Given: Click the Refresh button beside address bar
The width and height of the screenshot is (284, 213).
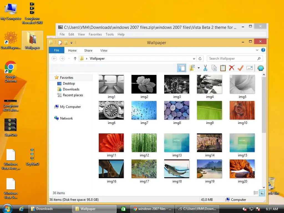Looking at the screenshot, I should tap(200, 59).
